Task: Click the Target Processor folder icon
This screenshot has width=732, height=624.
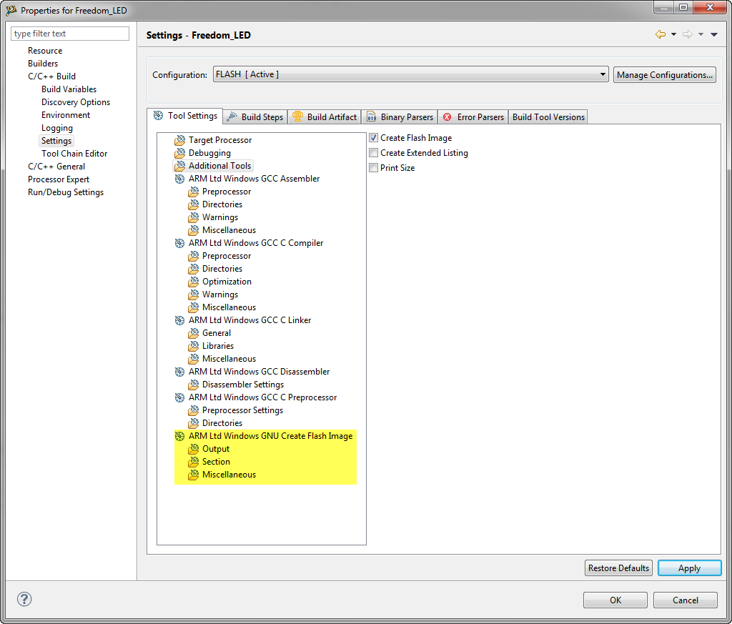Action: click(179, 140)
